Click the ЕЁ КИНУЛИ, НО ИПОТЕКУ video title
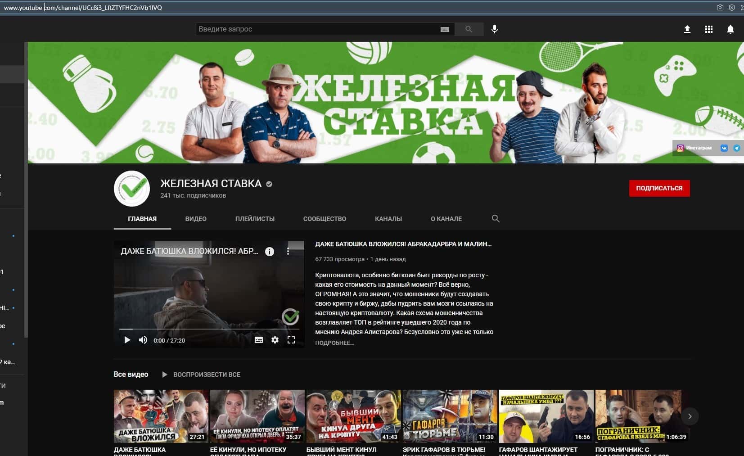The image size is (744, 456). click(x=248, y=451)
